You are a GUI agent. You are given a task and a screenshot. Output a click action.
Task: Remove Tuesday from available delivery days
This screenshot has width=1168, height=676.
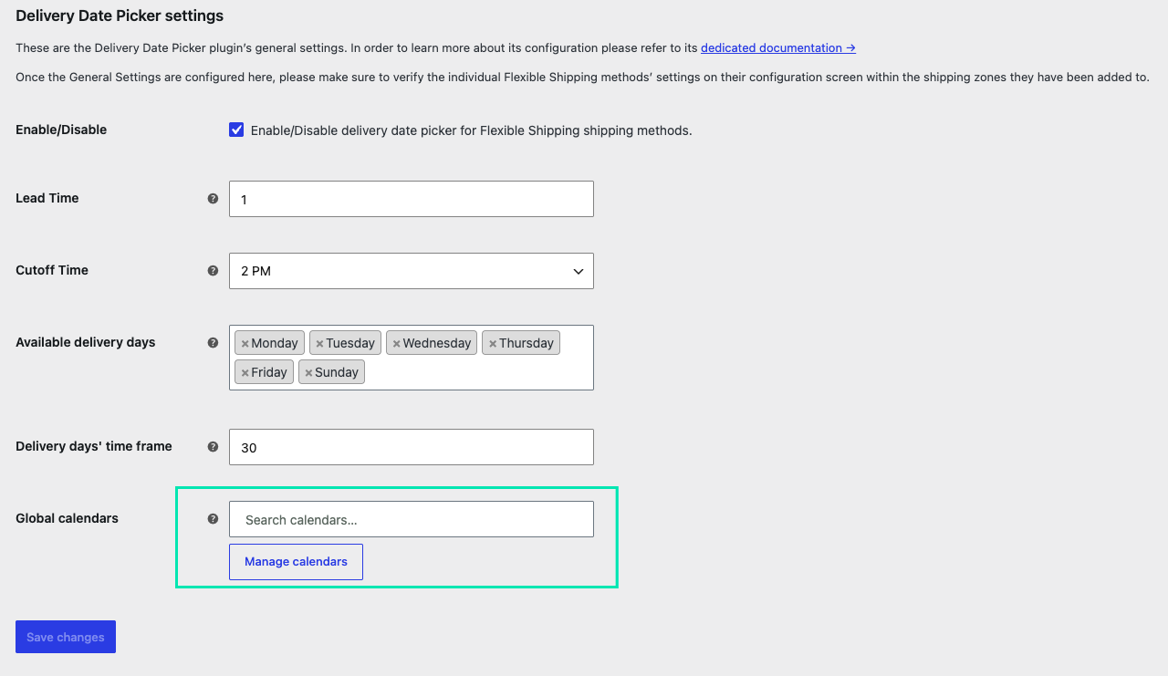pos(319,344)
